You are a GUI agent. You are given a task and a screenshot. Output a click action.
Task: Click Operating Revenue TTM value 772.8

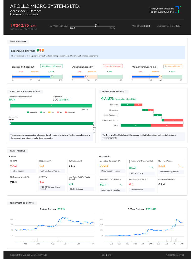(x=104, y=166)
